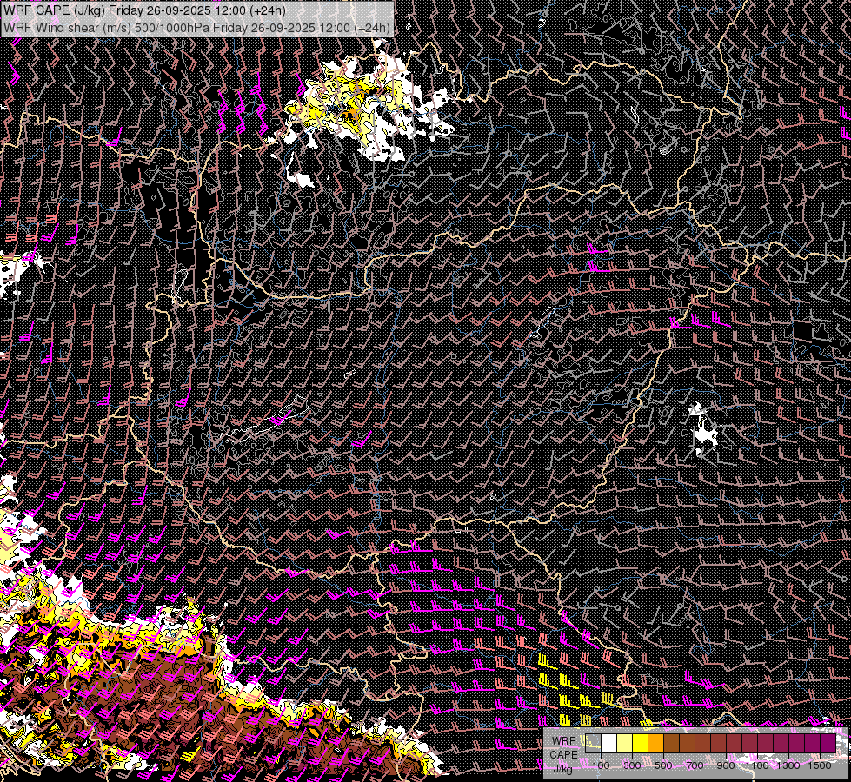Viewport: 851px width, 782px height.
Task: Click the WRF text in the legend box
Action: tap(563, 741)
